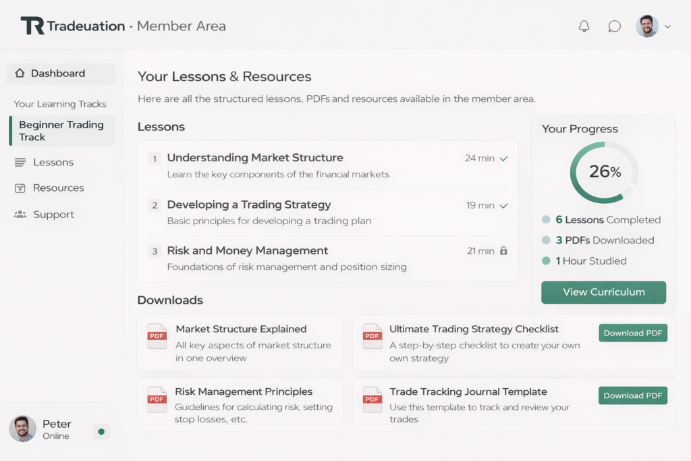
Task: Click the checkmark on Understanding Market Structure lesson
Action: point(503,159)
